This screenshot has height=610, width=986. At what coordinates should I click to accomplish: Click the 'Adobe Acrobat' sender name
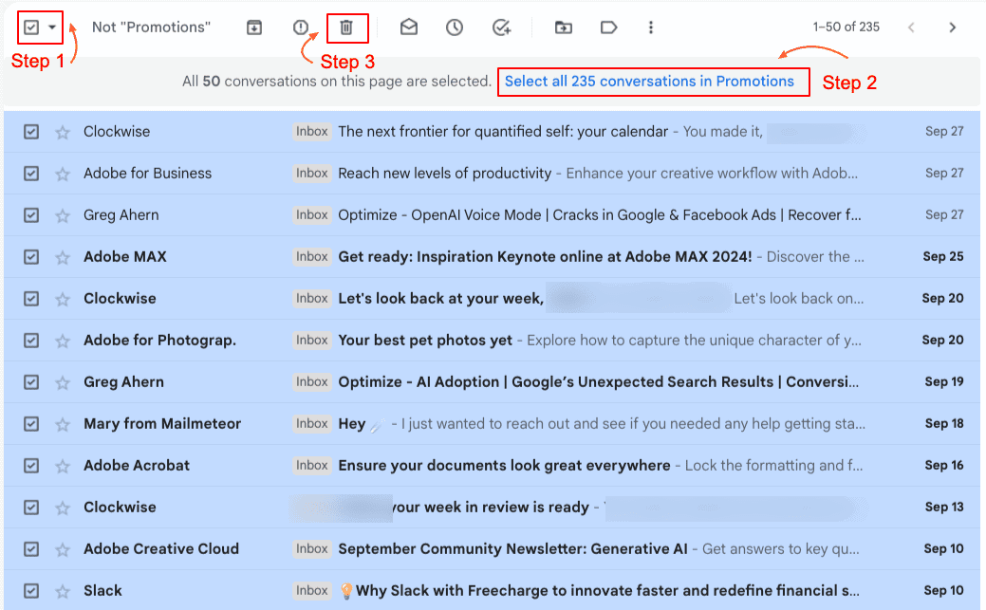[137, 466]
